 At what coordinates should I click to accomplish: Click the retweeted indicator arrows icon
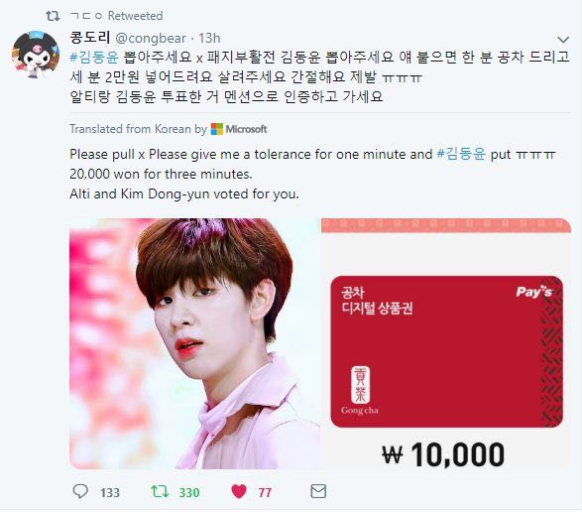point(53,16)
